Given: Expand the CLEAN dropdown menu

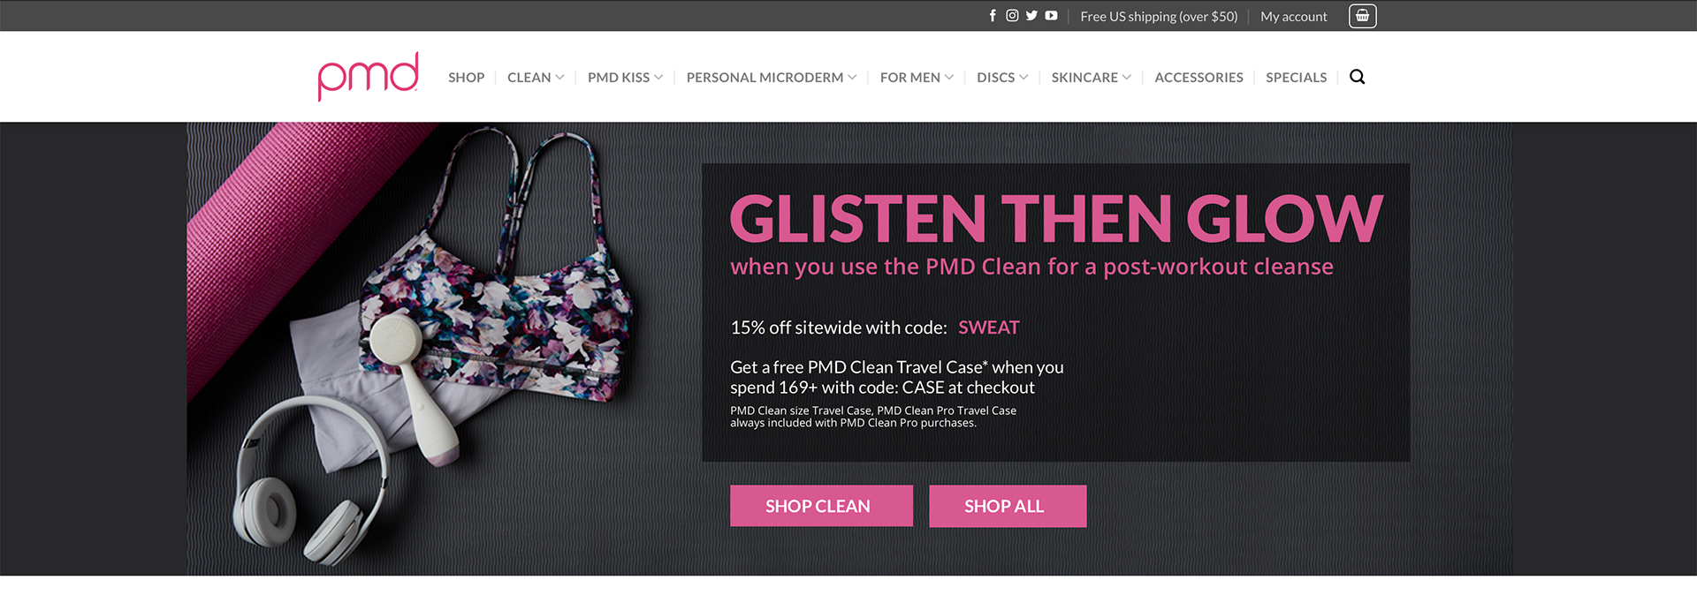Looking at the screenshot, I should (x=536, y=78).
